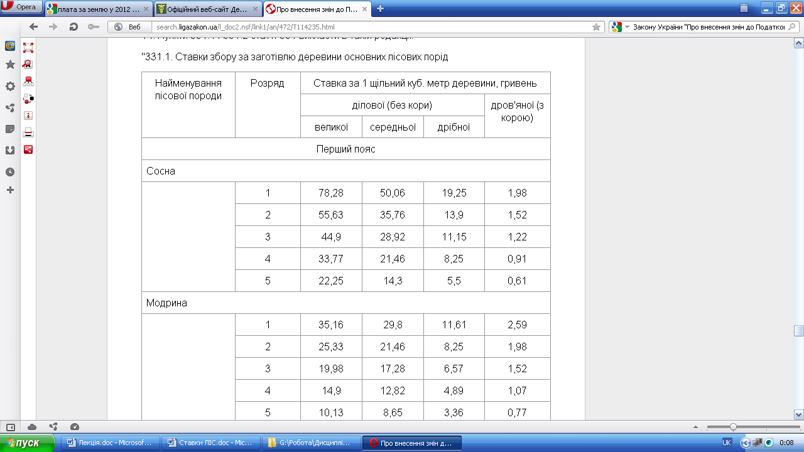The image size is (804, 452).
Task: Click the system clock showing 0:08
Action: coord(786,443)
